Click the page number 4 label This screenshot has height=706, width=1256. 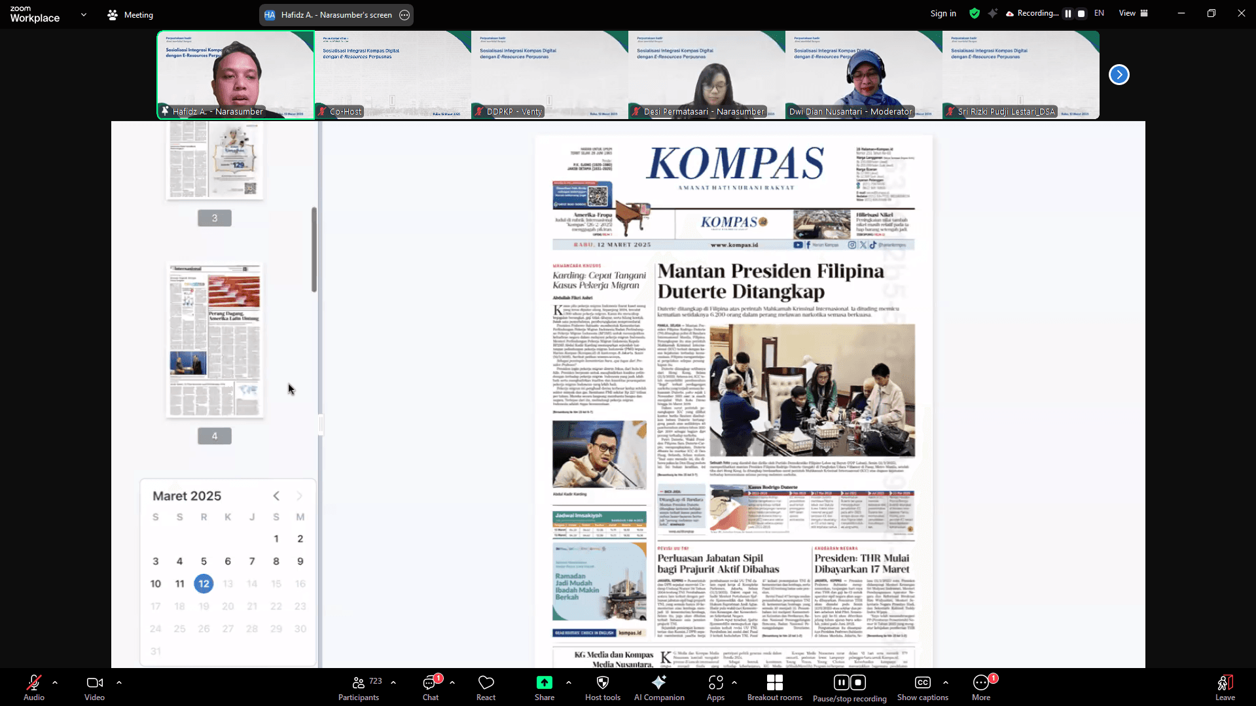215,436
